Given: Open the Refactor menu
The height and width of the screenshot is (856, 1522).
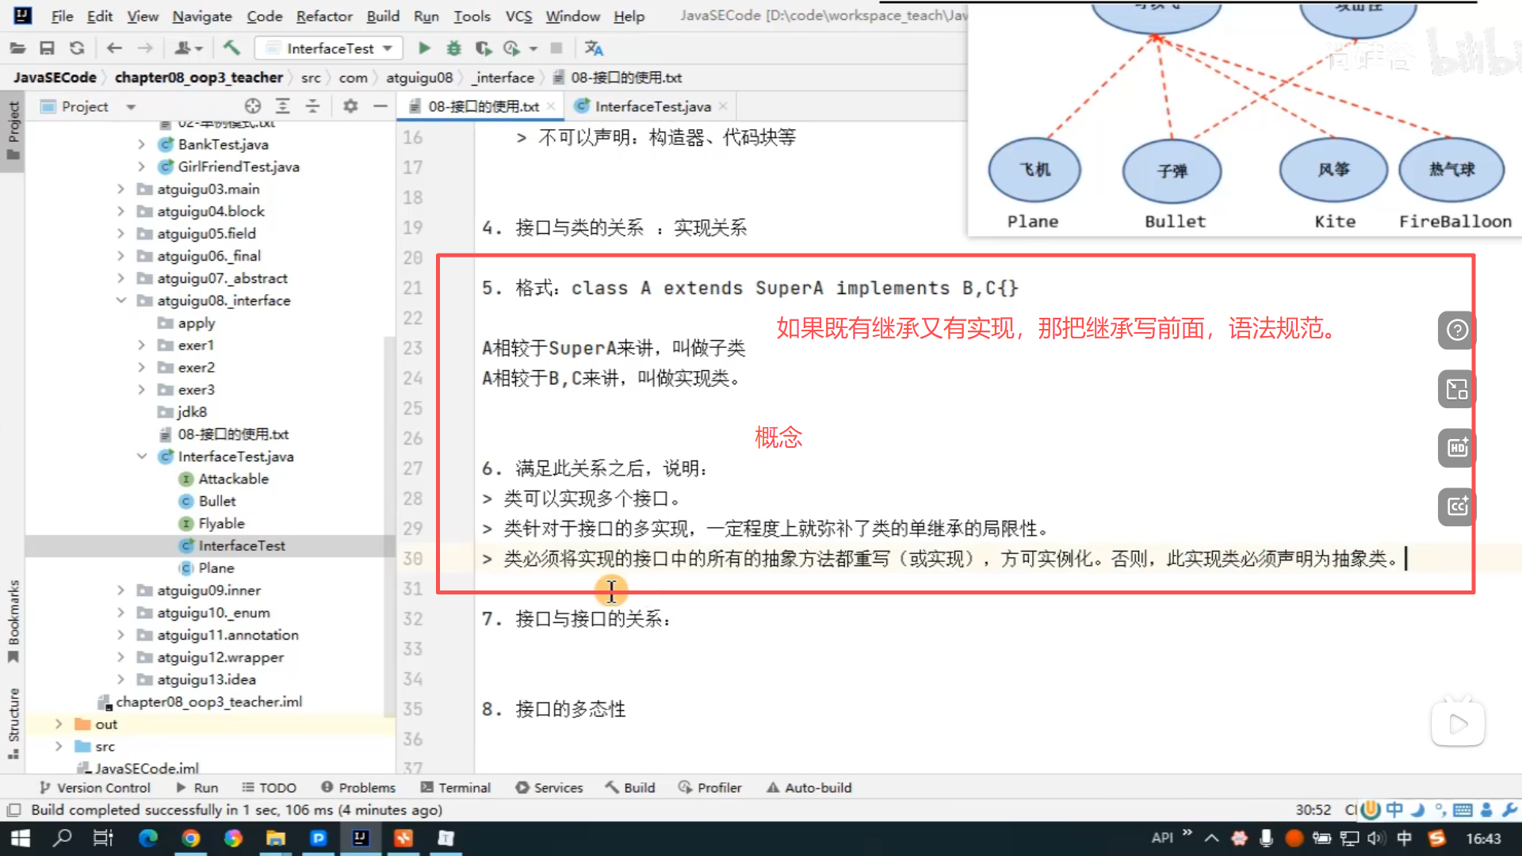Looking at the screenshot, I should pyautogui.click(x=323, y=16).
